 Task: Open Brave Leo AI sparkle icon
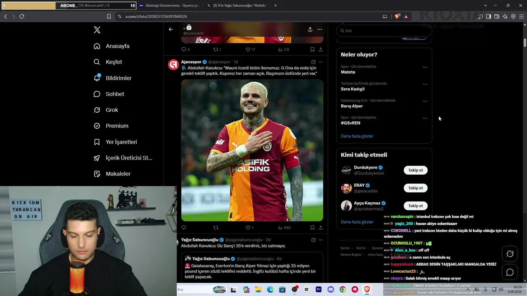(505, 16)
